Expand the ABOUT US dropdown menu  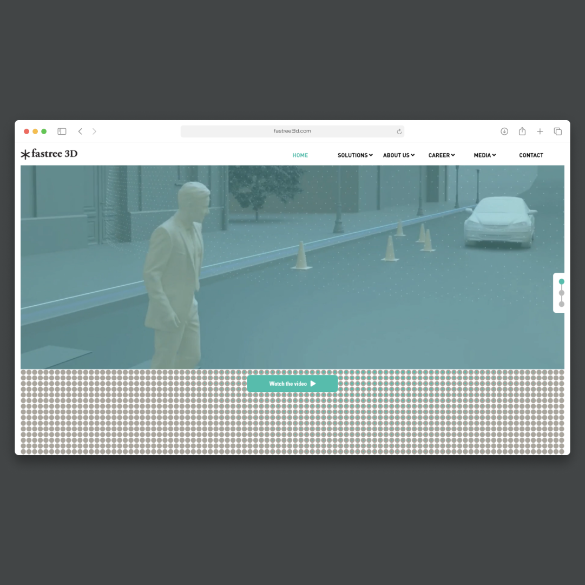tap(399, 155)
